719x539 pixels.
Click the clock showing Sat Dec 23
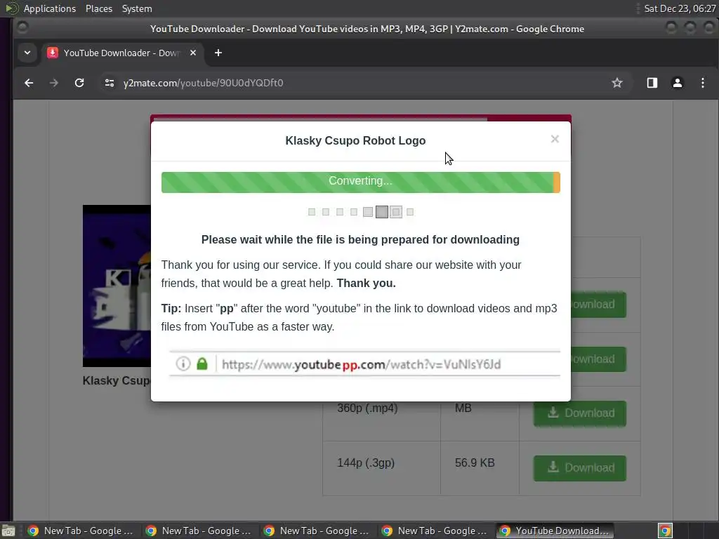pyautogui.click(x=680, y=8)
